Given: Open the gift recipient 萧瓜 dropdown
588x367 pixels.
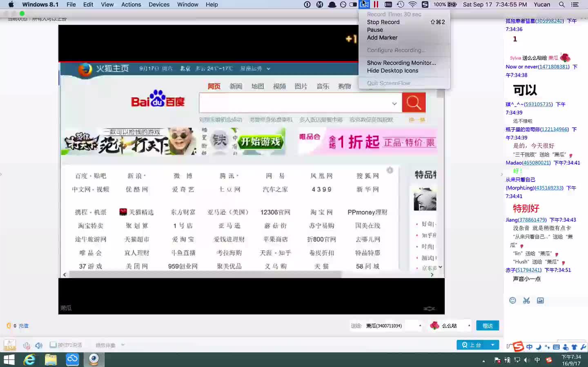Looking at the screenshot, I should coord(420,326).
